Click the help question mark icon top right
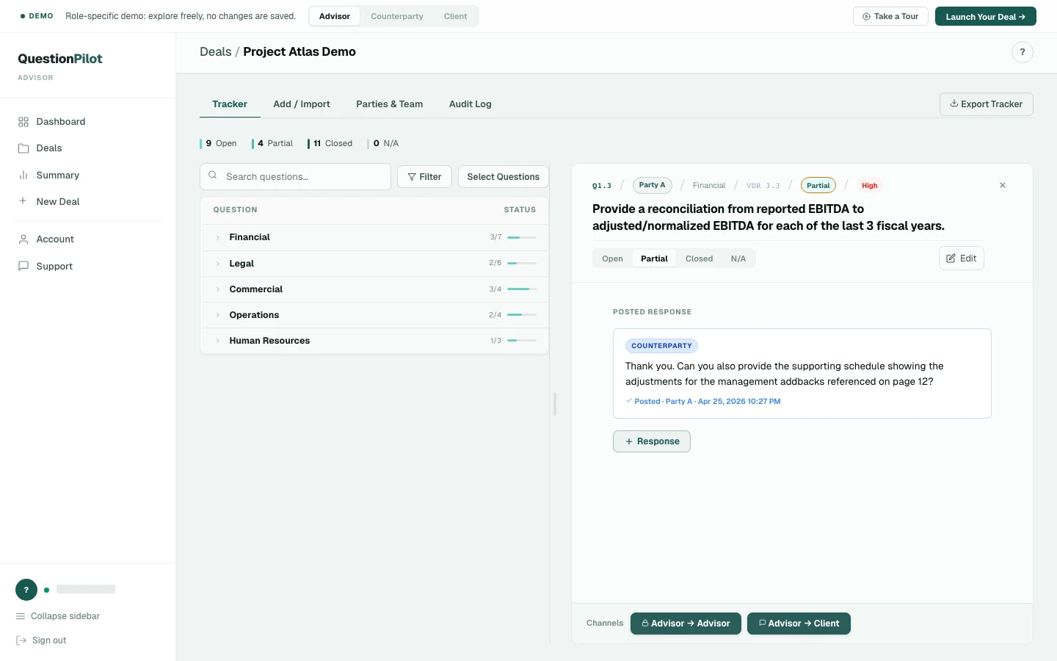The height and width of the screenshot is (661, 1057). click(1023, 52)
